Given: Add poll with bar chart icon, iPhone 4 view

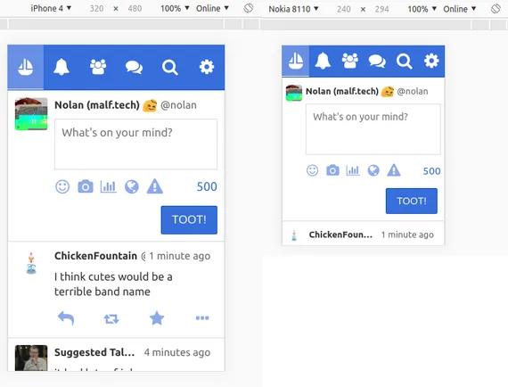Looking at the screenshot, I should point(108,186).
